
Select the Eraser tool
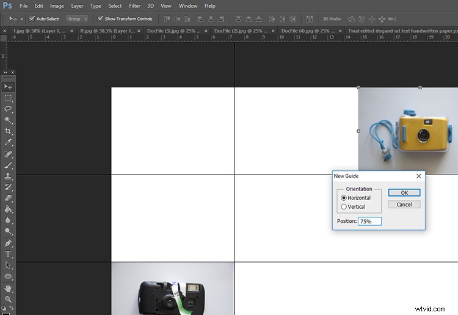click(x=8, y=198)
